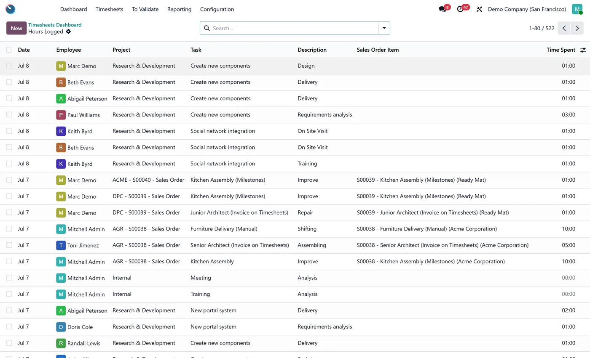Open the optional columns adjust icon
The width and height of the screenshot is (590, 358).
click(x=583, y=50)
